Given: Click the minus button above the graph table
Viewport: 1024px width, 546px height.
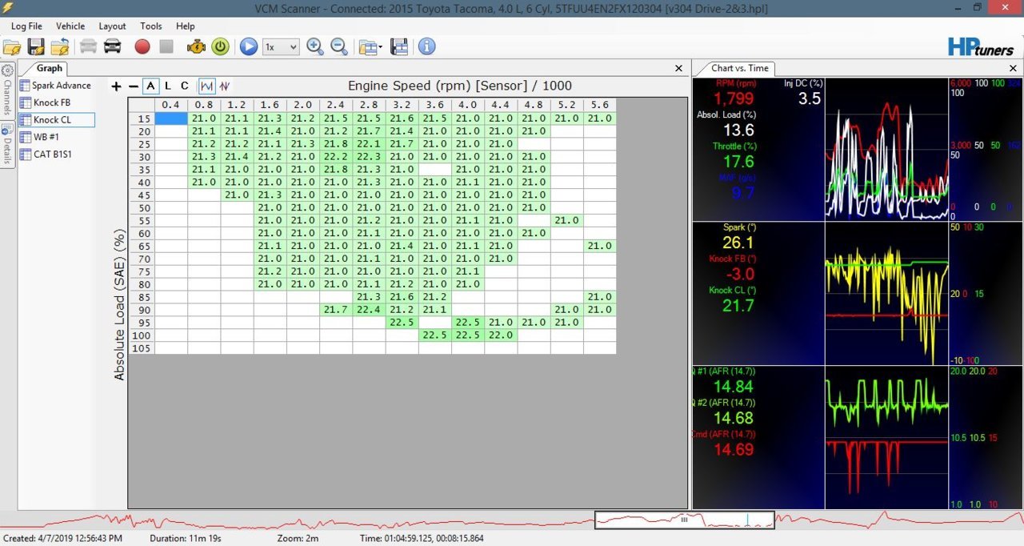Looking at the screenshot, I should (134, 86).
